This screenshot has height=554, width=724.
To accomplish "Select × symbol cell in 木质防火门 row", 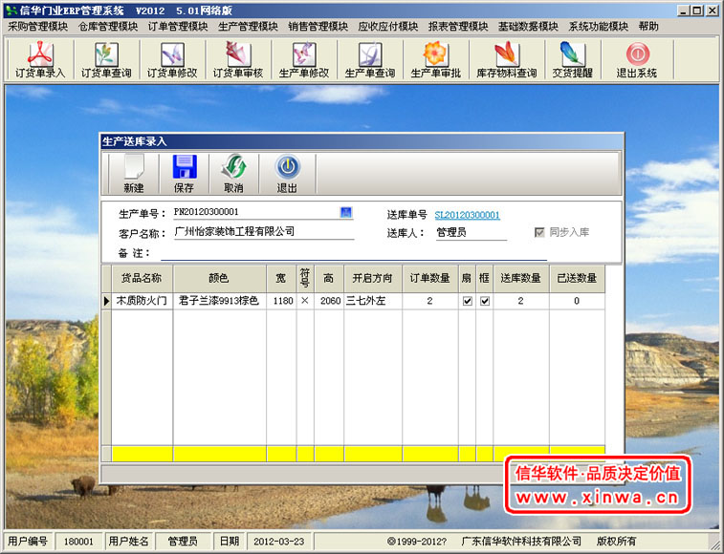I will pos(305,301).
